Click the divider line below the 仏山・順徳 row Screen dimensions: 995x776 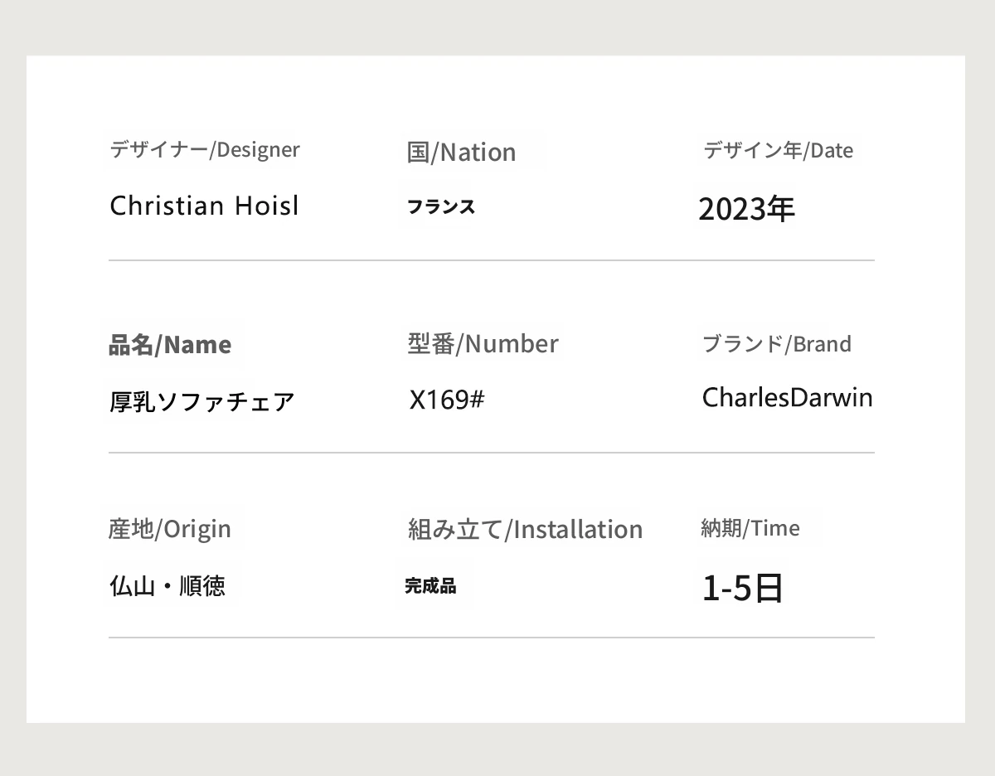pos(491,638)
